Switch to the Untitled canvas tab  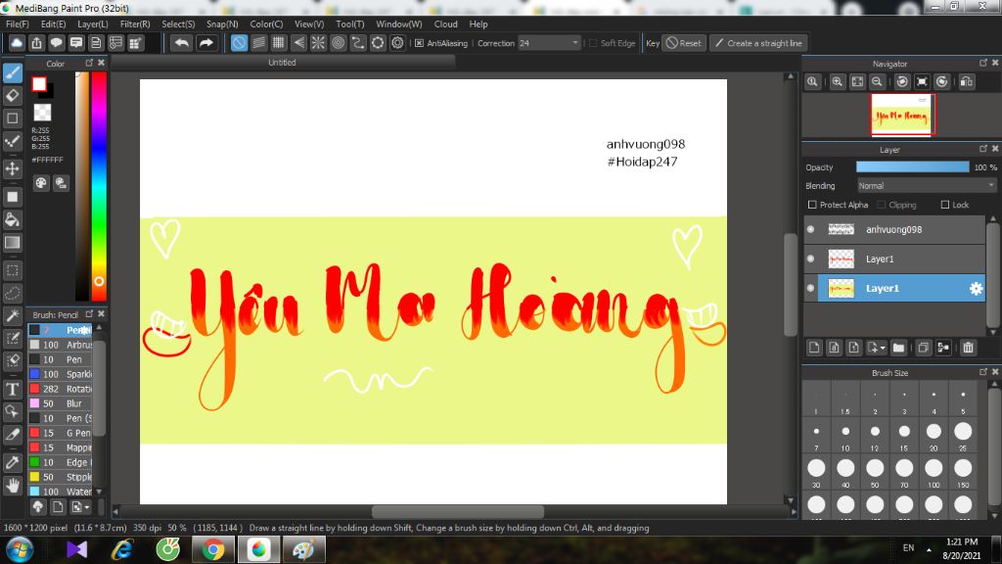click(x=283, y=62)
